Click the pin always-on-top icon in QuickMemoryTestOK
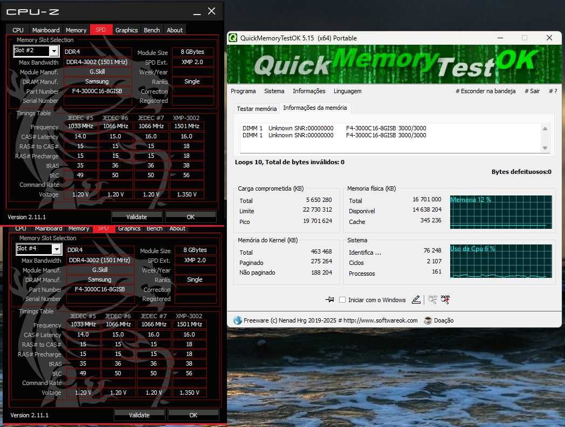This screenshot has height=427, width=565. [x=330, y=299]
